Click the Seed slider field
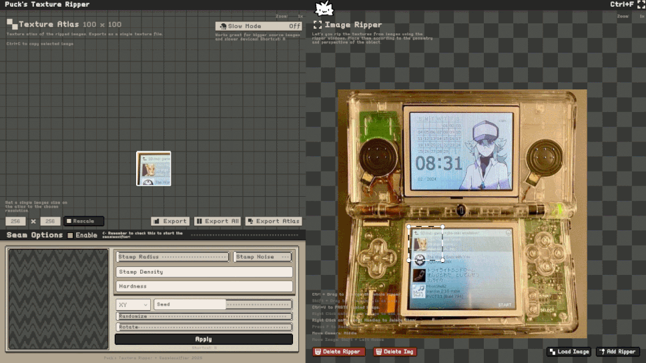This screenshot has width=646, height=363. (223, 304)
